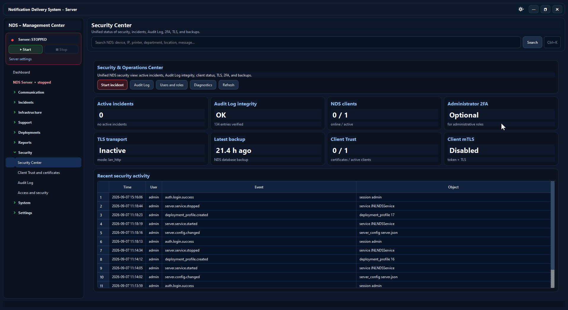Image resolution: width=568 pixels, height=310 pixels.
Task: Expand the System section chevron
Action: coord(14,203)
